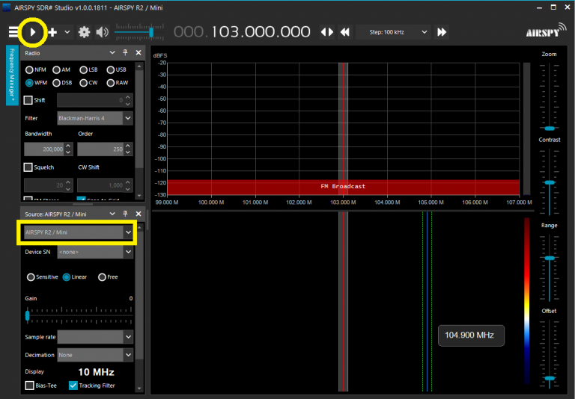
Task: Select the NFM demodulation mode
Action: click(x=30, y=69)
